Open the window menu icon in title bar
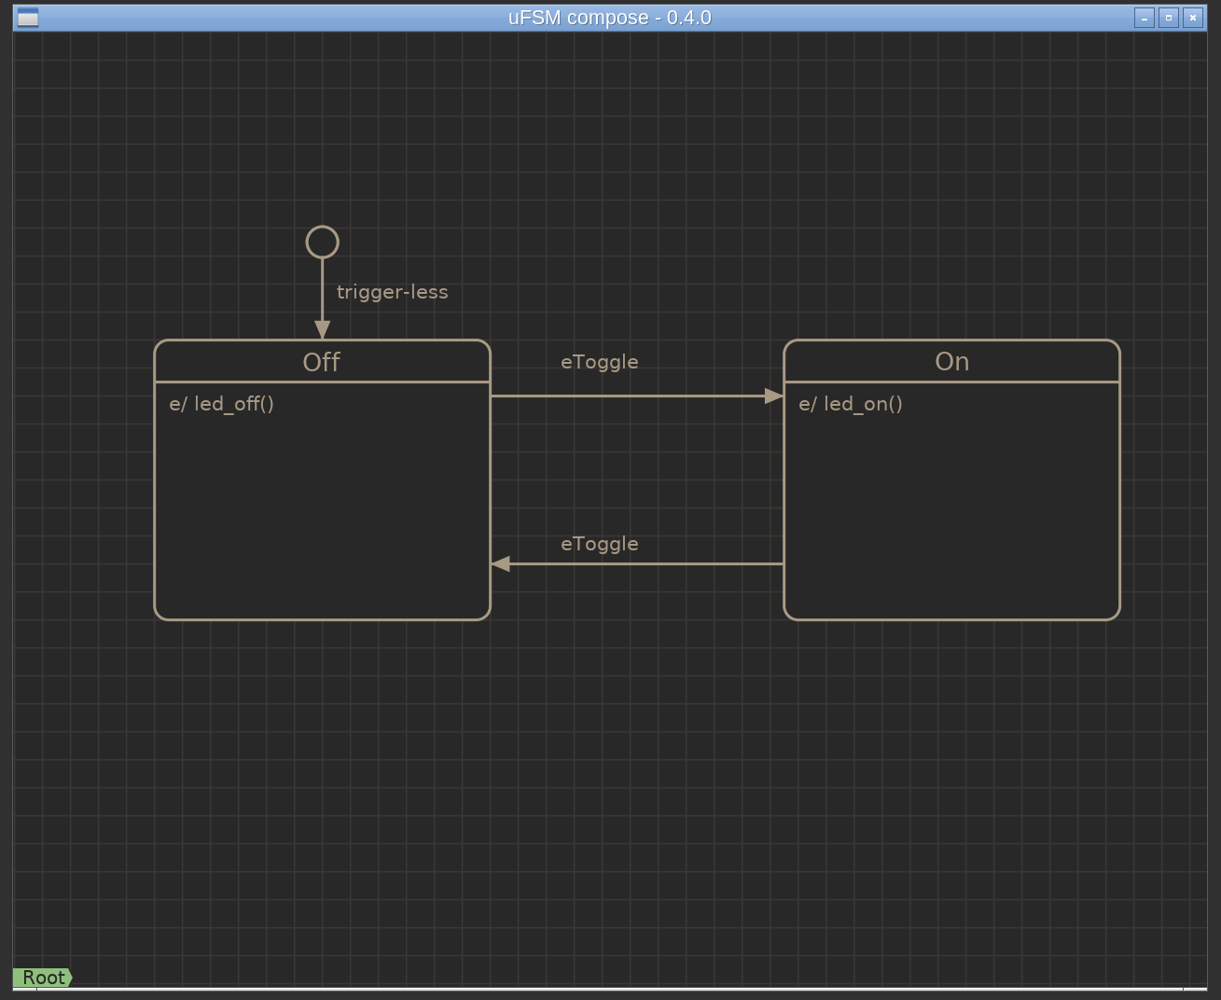 click(28, 18)
